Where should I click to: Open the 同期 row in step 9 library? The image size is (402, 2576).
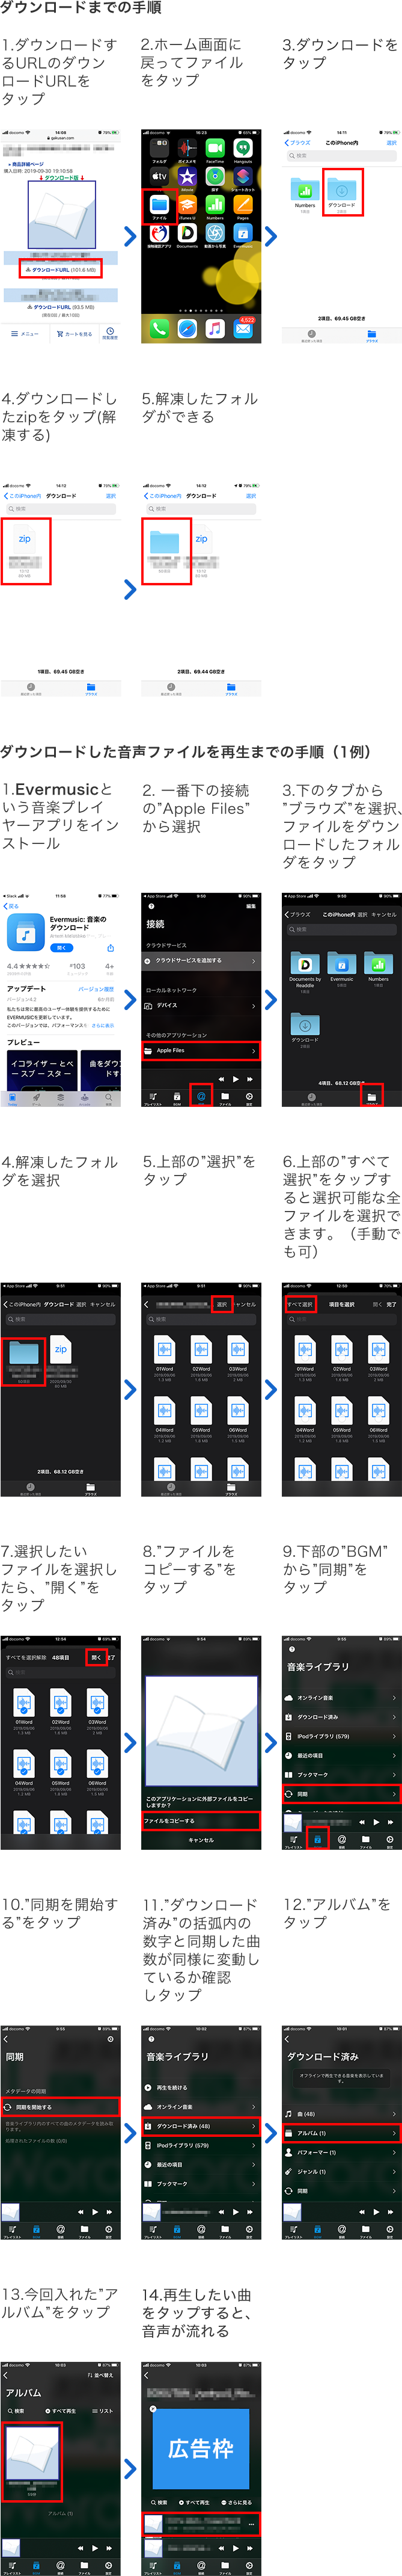click(341, 1794)
